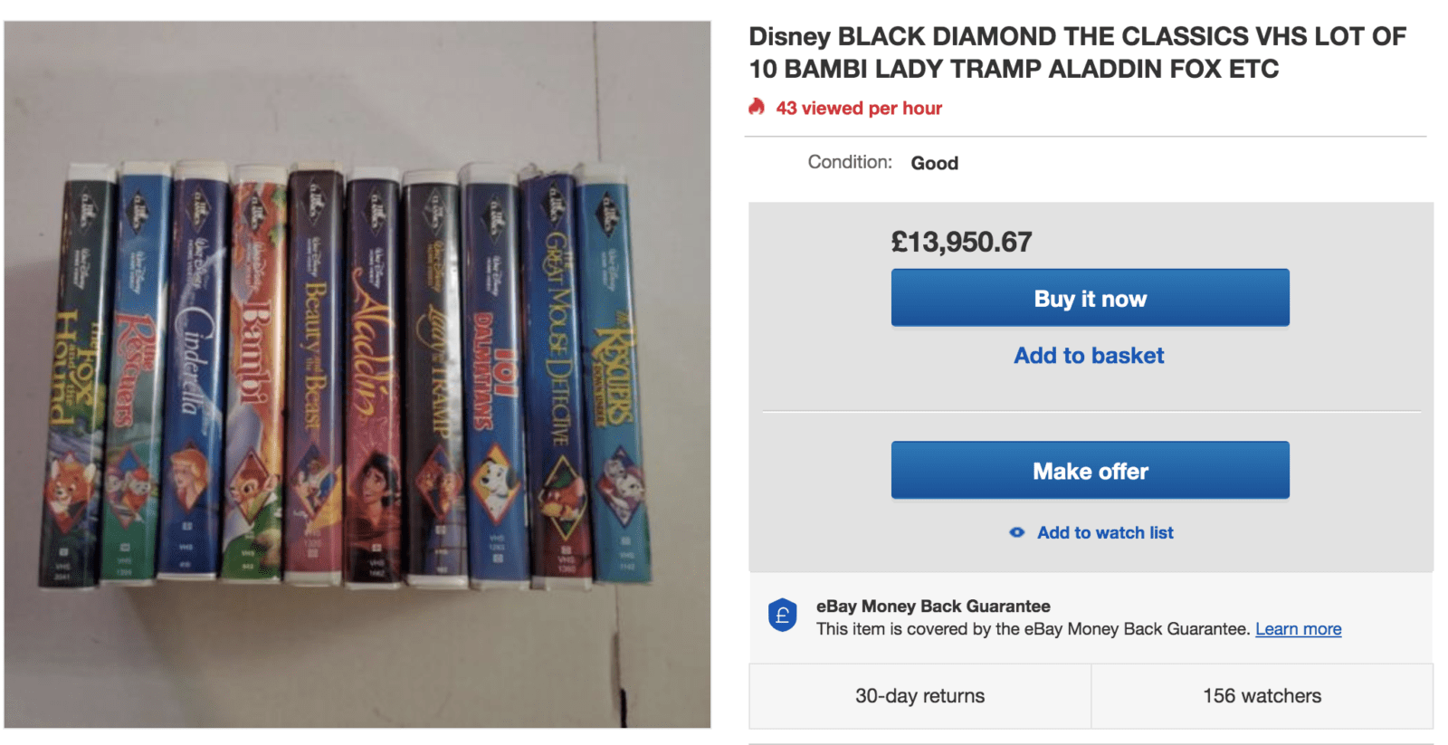The width and height of the screenshot is (1448, 745).
Task: Click the Beauty and the Beast tape
Action: pos(312,371)
